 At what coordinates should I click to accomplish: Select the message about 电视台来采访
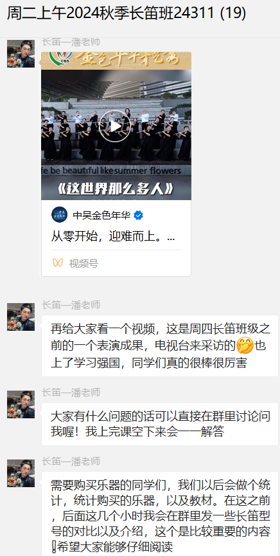[x=160, y=346]
